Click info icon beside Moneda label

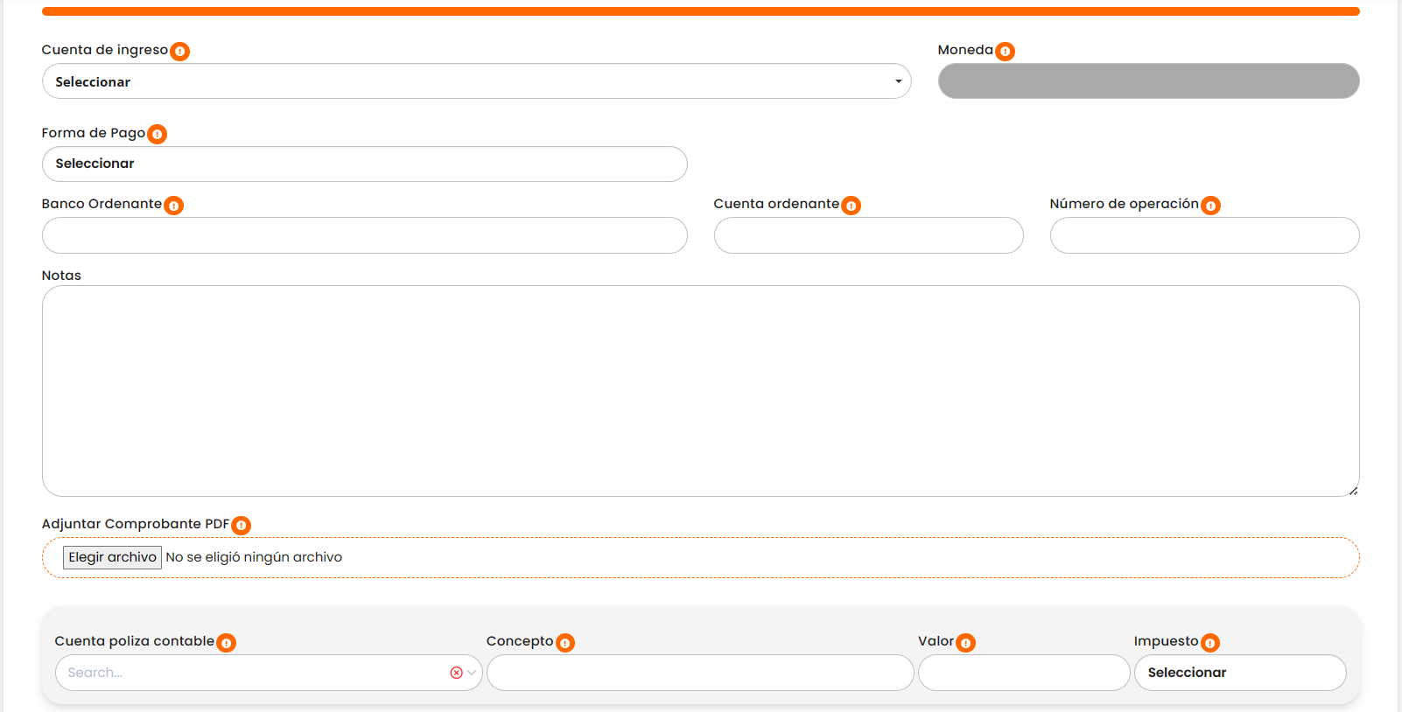point(1005,52)
